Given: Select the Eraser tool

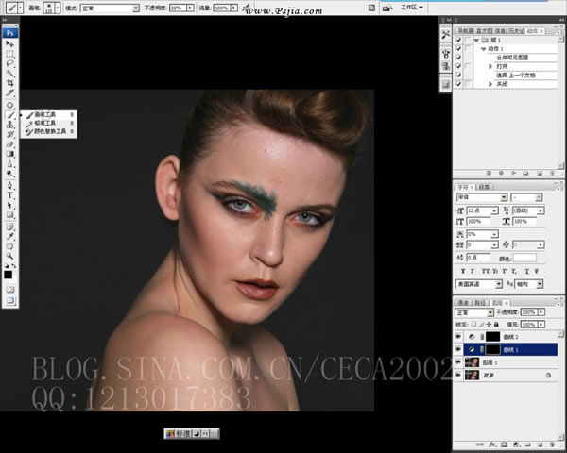Looking at the screenshot, I should (x=9, y=144).
